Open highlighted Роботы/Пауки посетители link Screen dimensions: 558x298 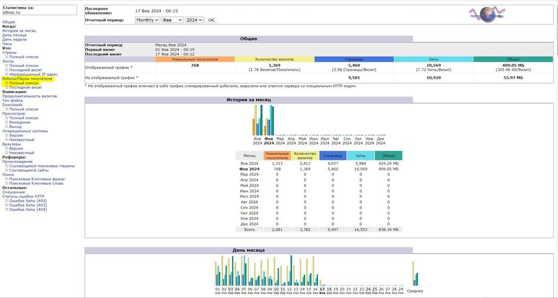pos(27,79)
